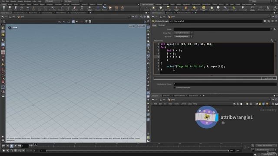Select the Font shelf tool
Viewport: 278px width, 156px height.
82,8
